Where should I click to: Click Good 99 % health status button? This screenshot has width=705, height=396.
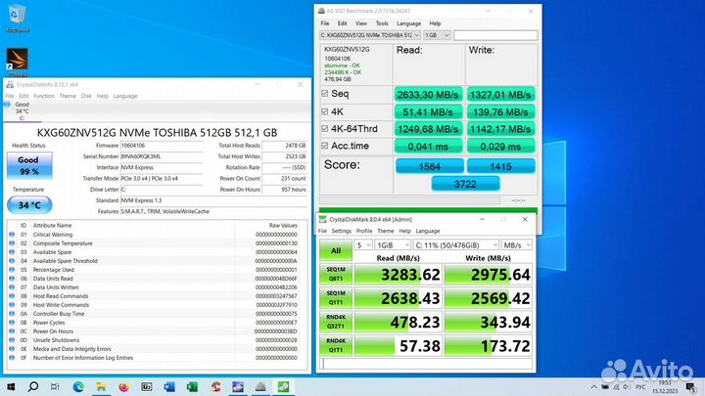[29, 165]
